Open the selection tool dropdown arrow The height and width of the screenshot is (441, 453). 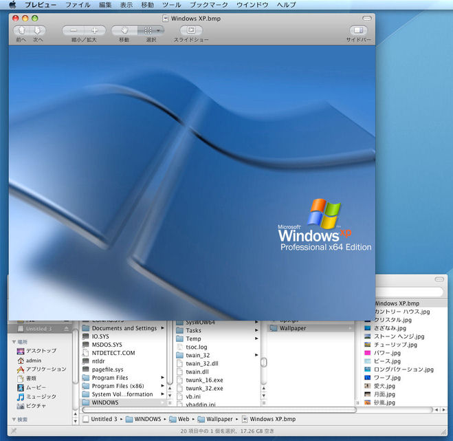click(159, 30)
